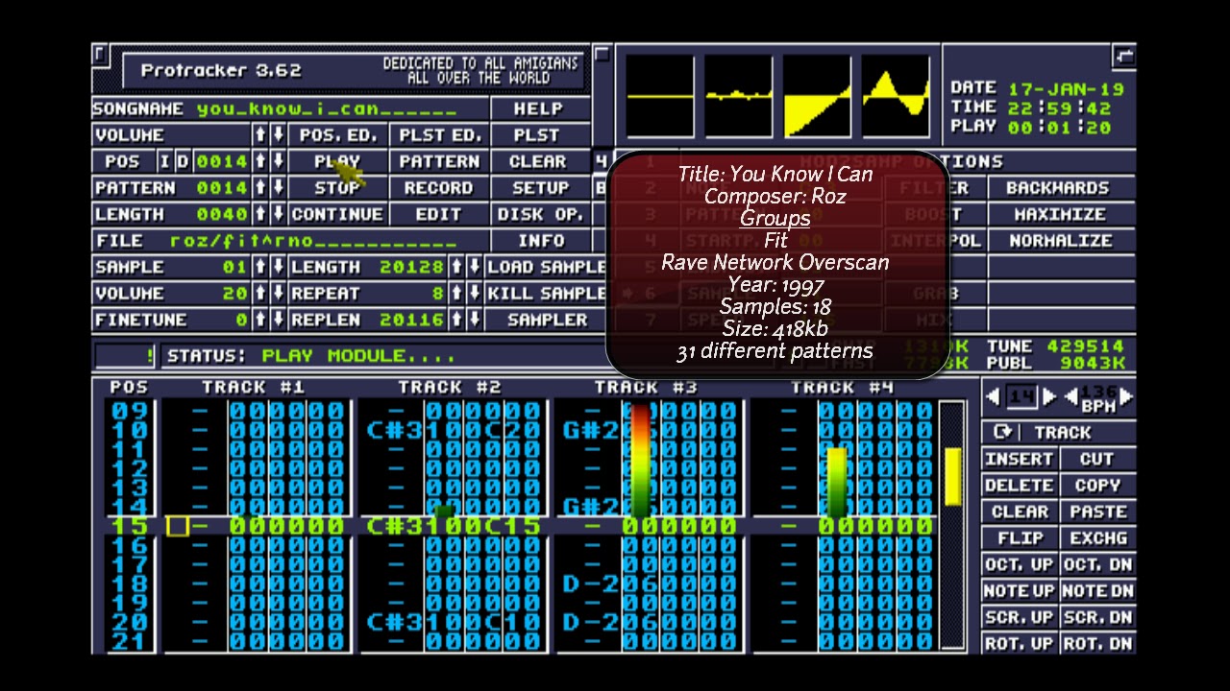
Task: Increase song volume with its up arrow
Action: [x=259, y=135]
